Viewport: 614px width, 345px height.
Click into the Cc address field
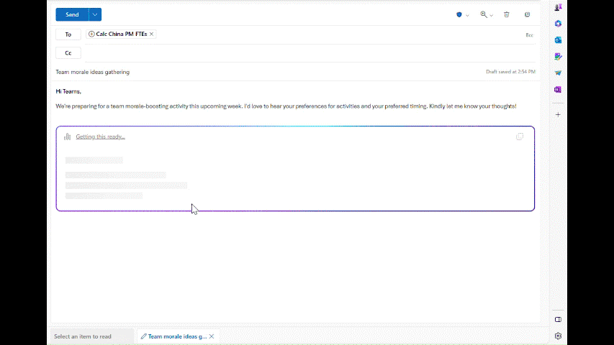[310, 52]
